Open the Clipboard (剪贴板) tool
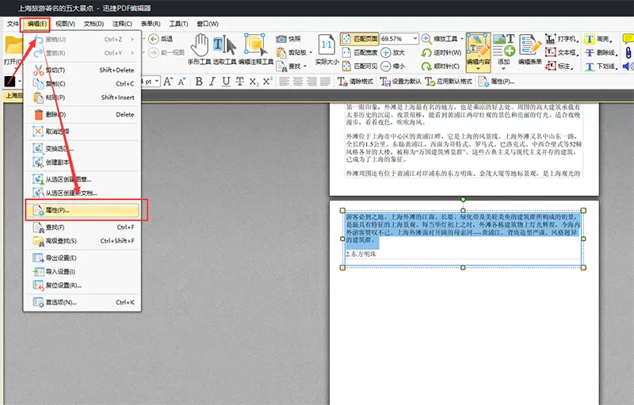 pos(292,52)
